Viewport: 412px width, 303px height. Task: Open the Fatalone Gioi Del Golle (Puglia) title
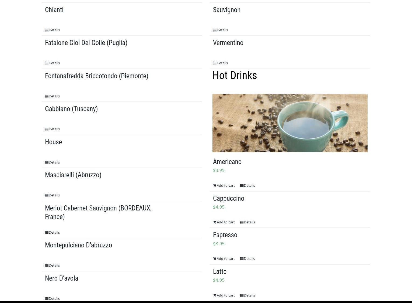click(86, 43)
